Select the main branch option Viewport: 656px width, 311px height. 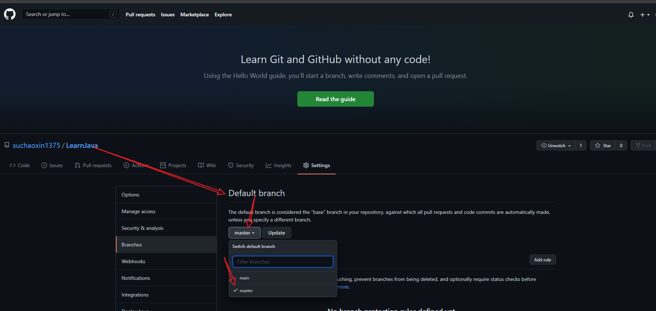tap(283, 278)
